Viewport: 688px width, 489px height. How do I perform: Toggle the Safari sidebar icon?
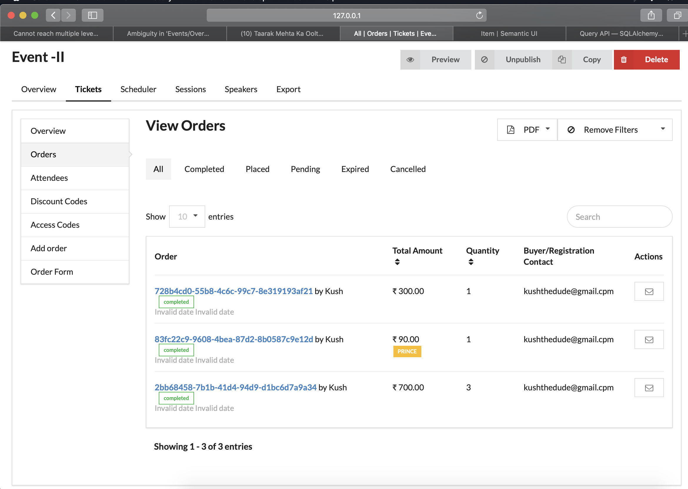click(92, 15)
